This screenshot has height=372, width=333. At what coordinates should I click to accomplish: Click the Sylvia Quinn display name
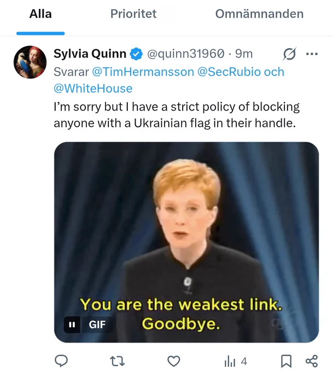[x=90, y=54]
